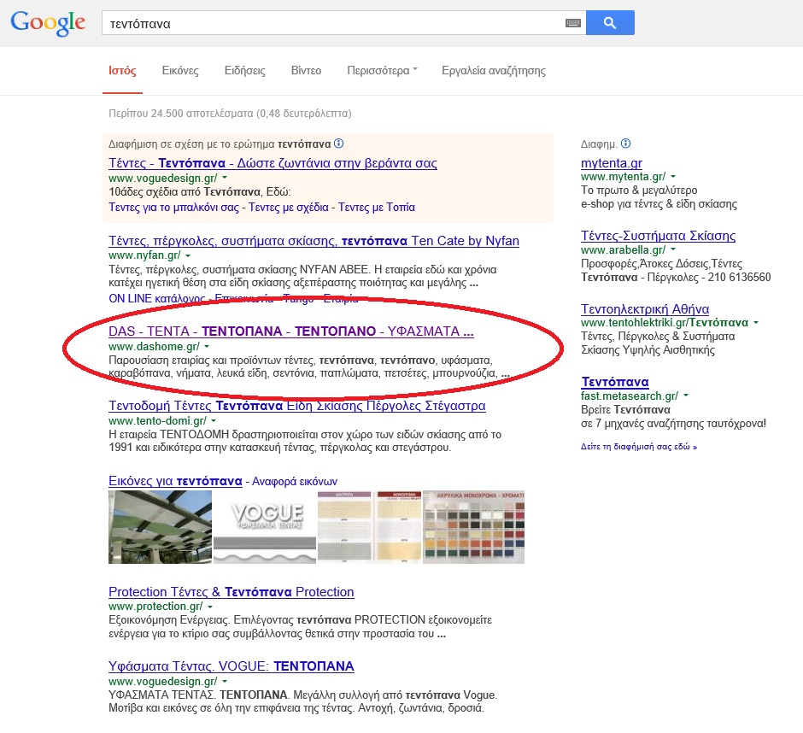The image size is (803, 733).
Task: Open the Ten Cate by Nyfan result
Action: [x=314, y=241]
